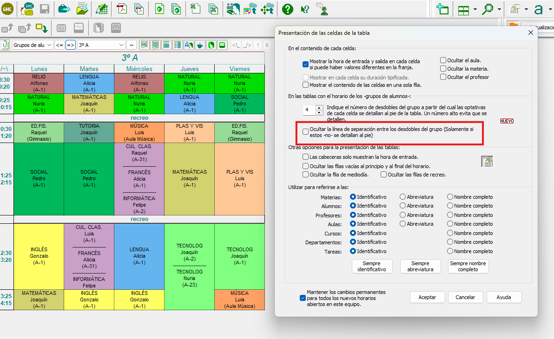Click the people with laptop icon

click(233, 9)
